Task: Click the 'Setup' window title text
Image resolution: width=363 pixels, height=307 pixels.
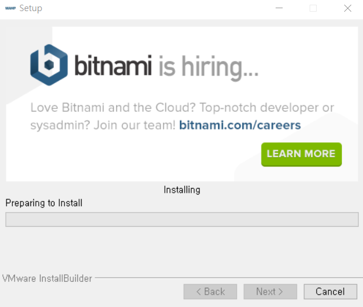Action: pyautogui.click(x=31, y=8)
